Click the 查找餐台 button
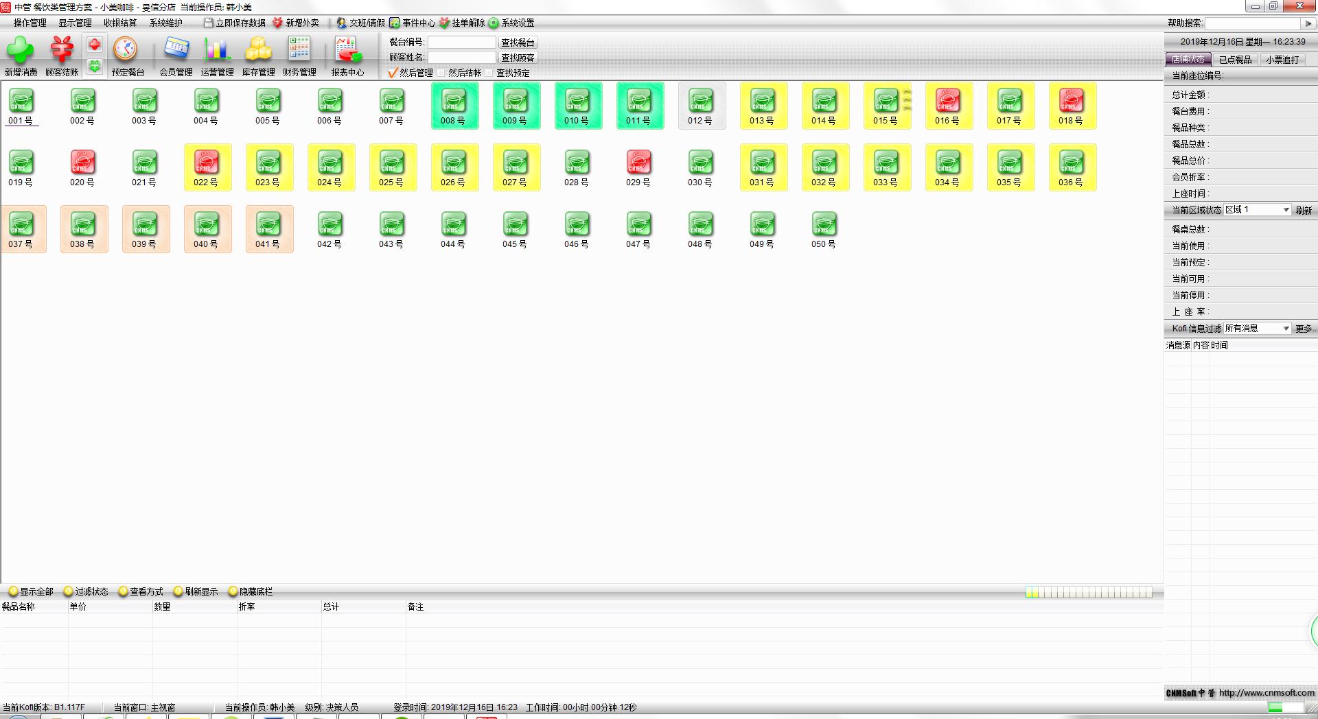The height and width of the screenshot is (719, 1318). point(518,43)
